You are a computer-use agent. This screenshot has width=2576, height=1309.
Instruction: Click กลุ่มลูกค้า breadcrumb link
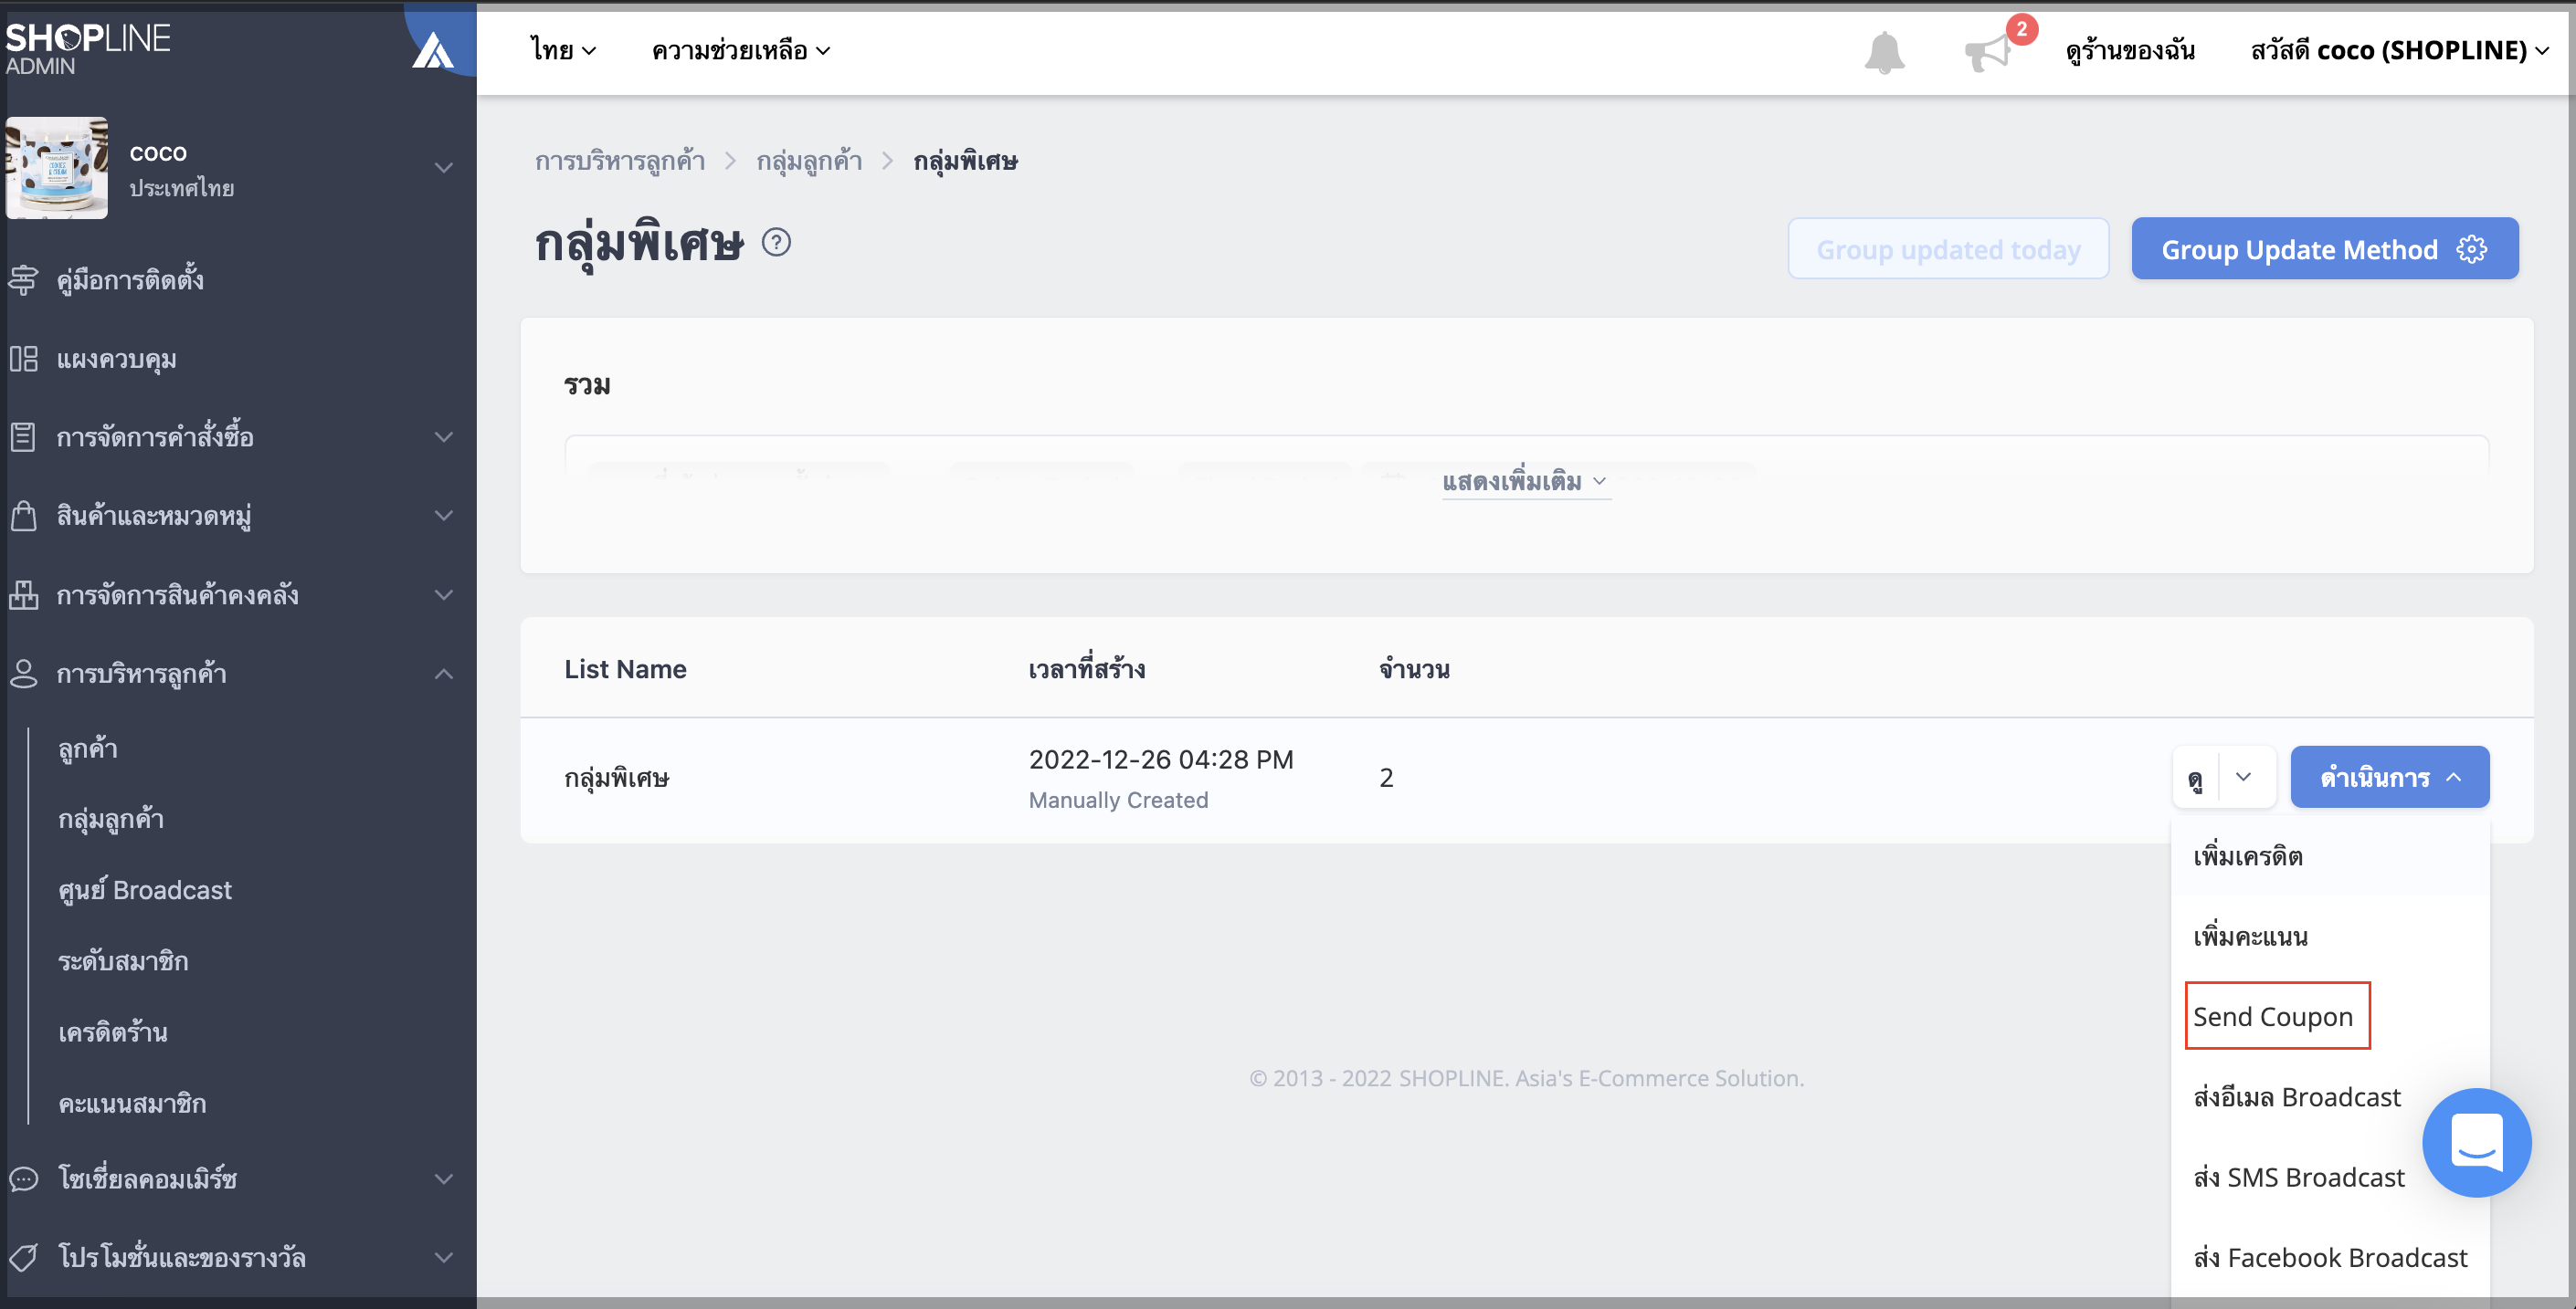[809, 161]
